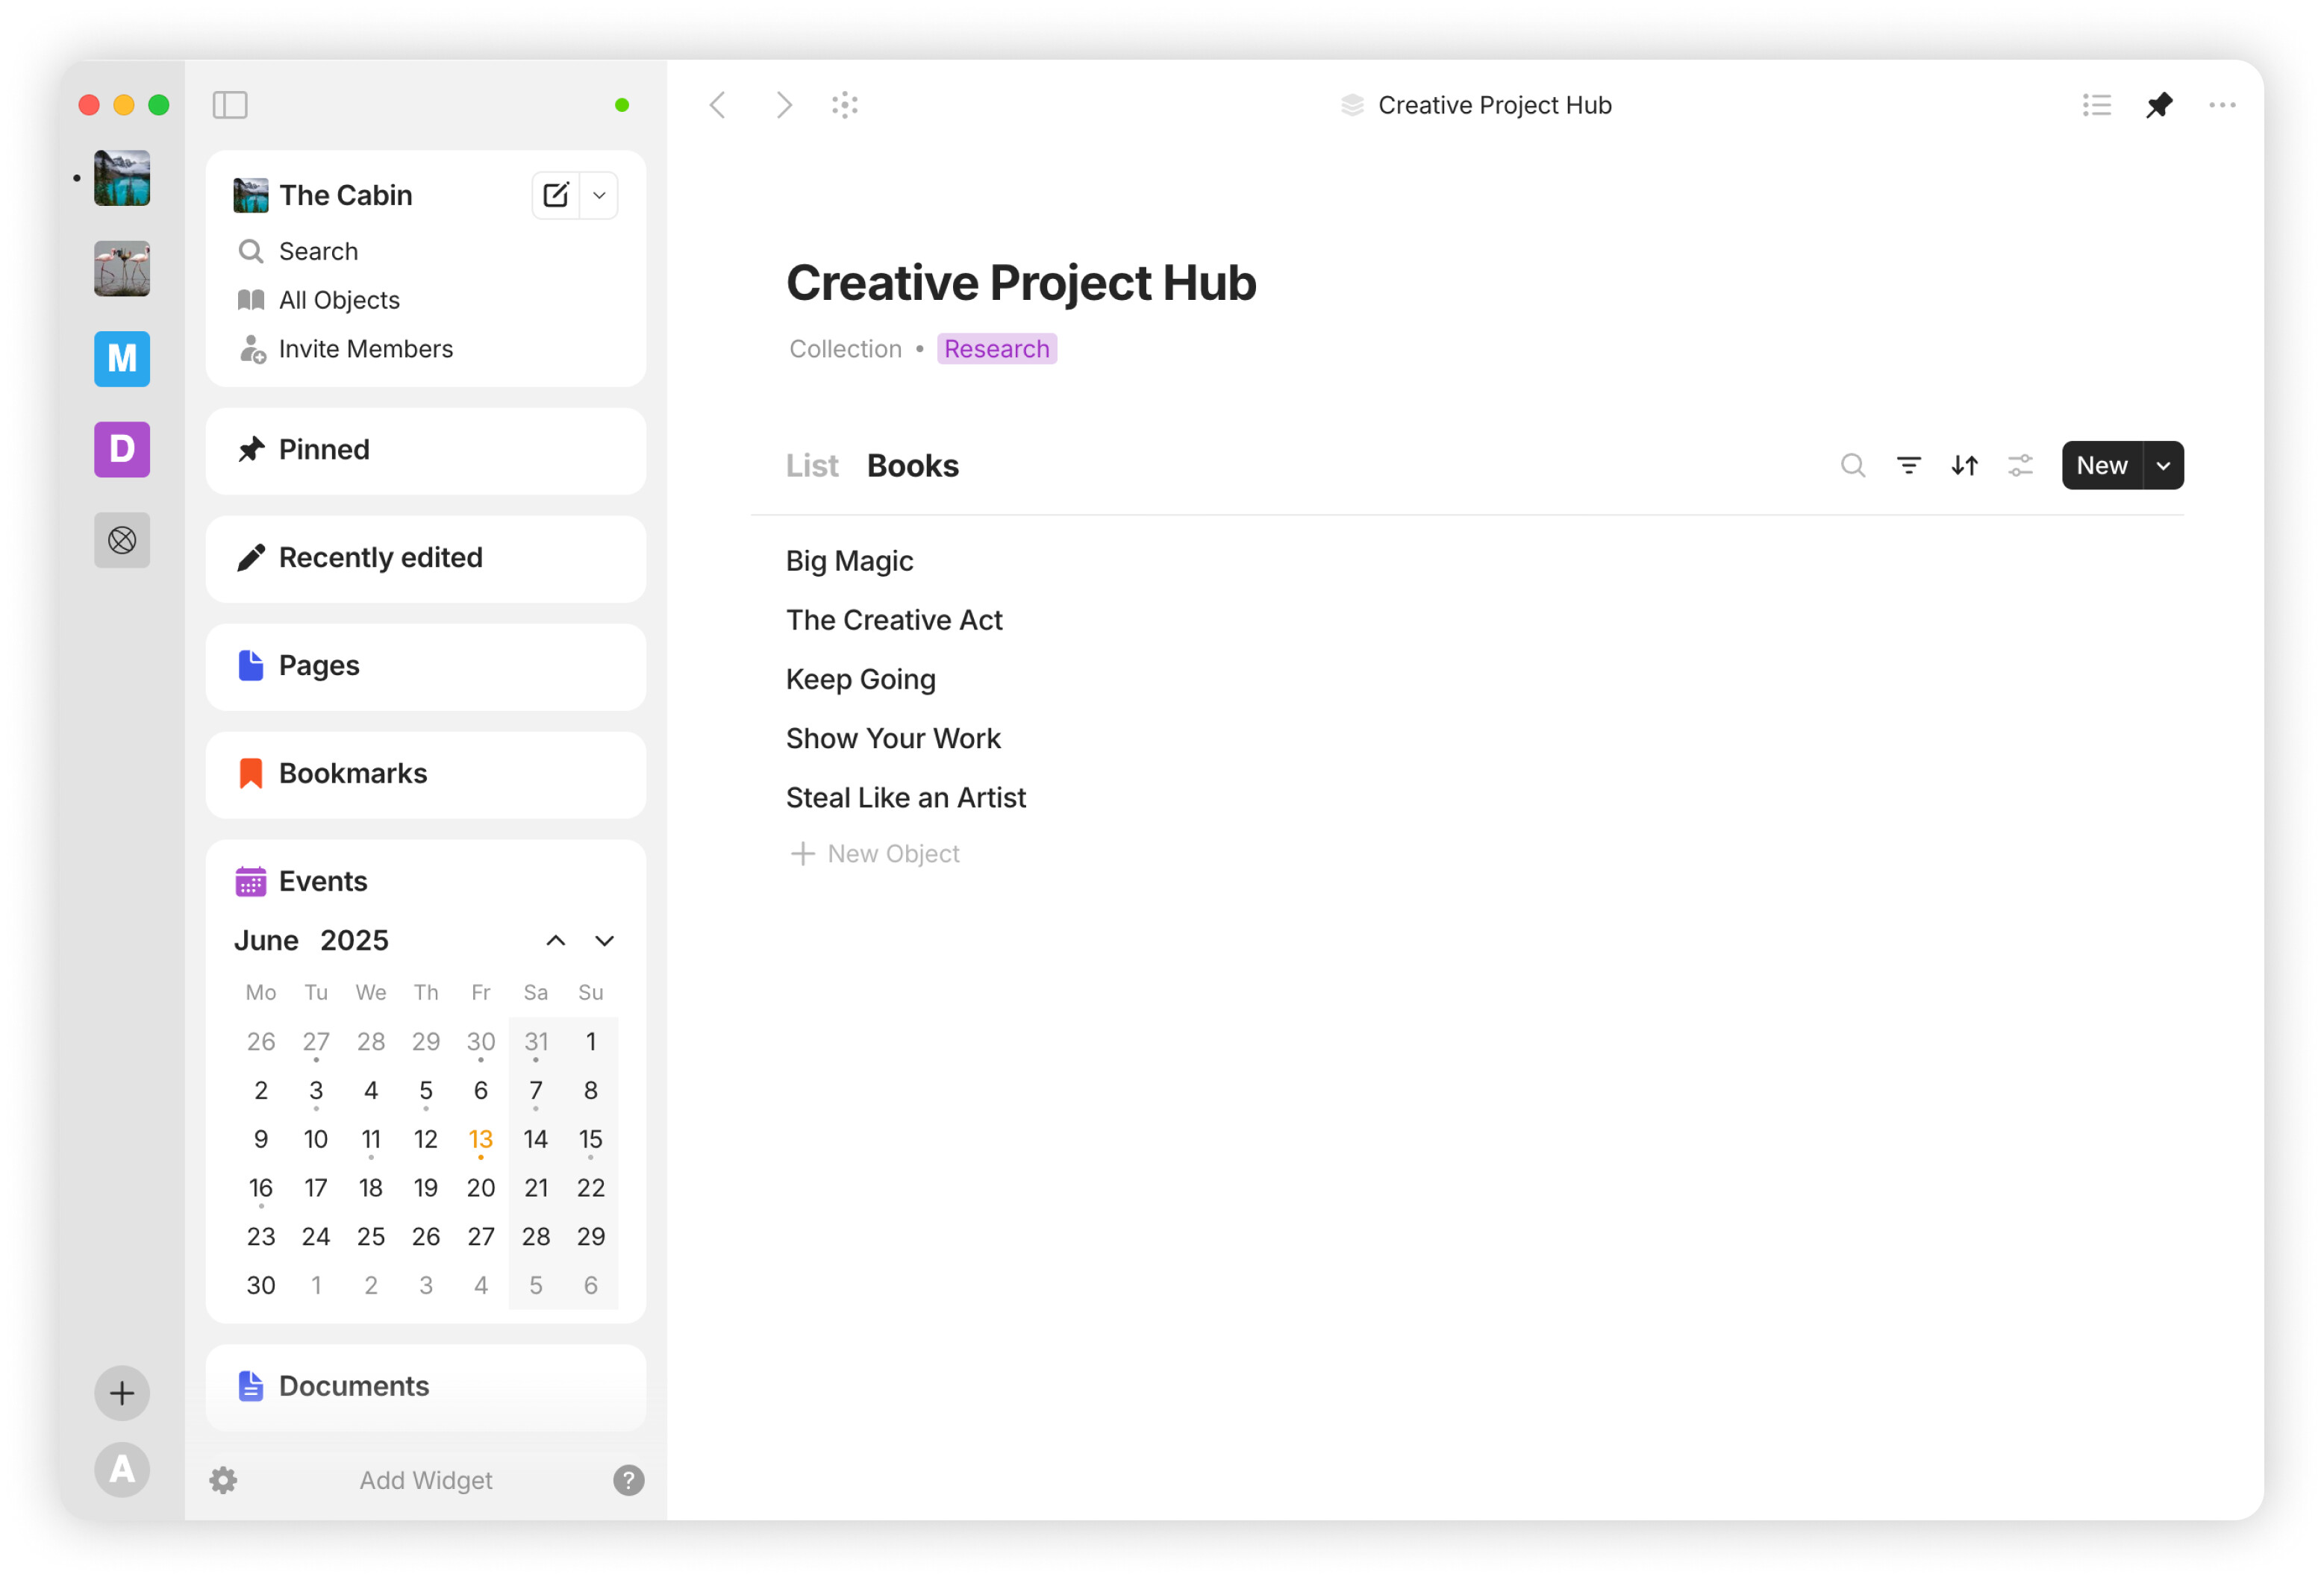Create new object with compose icon
Viewport: 2324px width, 1580px height.
[555, 195]
